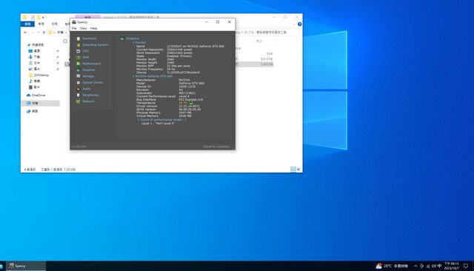Select Operating System in the sidebar
Viewport: 474px width, 271px height.
pos(96,44)
